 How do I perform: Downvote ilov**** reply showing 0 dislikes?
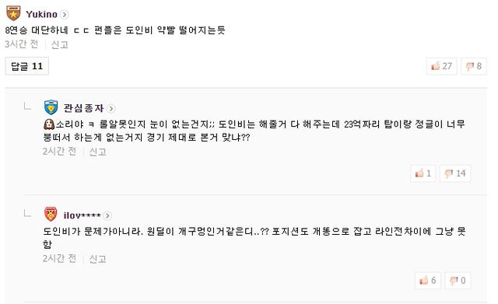tap(458, 281)
